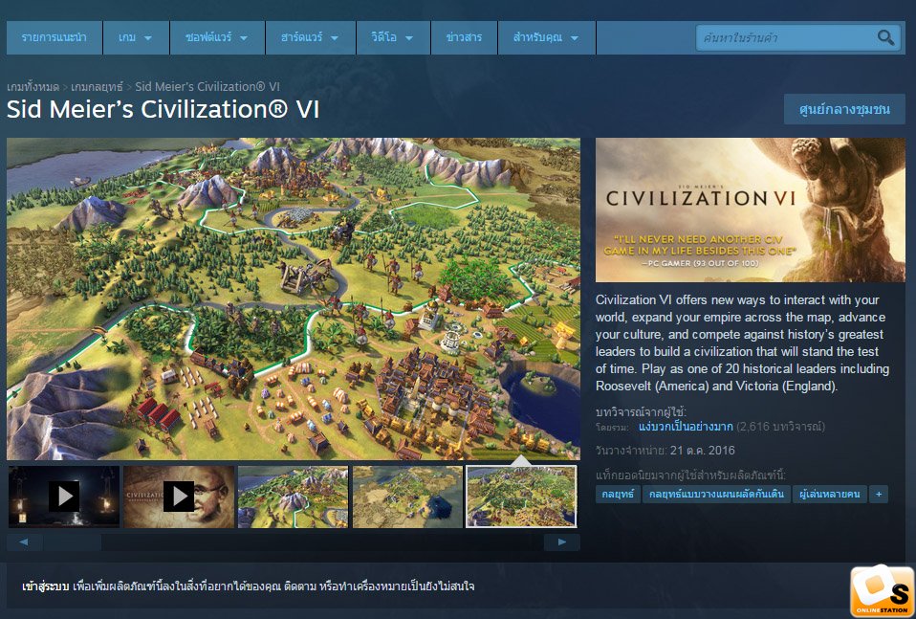Play the first trailer video thumbnail

coord(64,497)
